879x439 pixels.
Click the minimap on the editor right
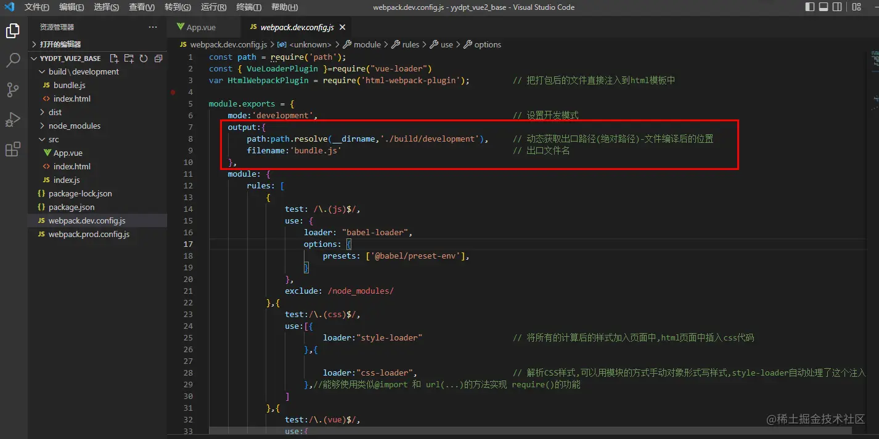[x=875, y=80]
